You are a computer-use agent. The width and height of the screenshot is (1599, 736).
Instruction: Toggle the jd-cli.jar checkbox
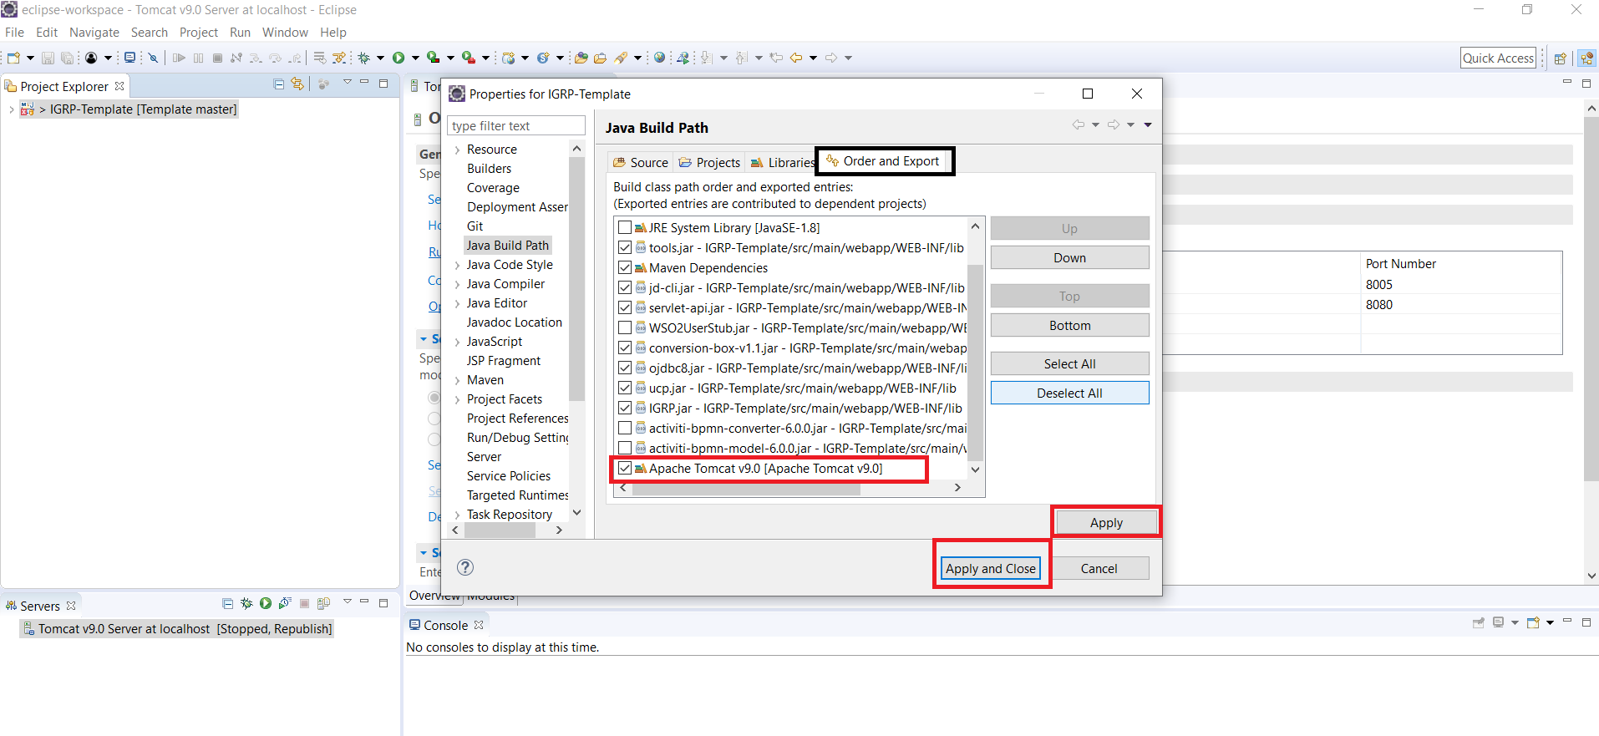pos(625,287)
